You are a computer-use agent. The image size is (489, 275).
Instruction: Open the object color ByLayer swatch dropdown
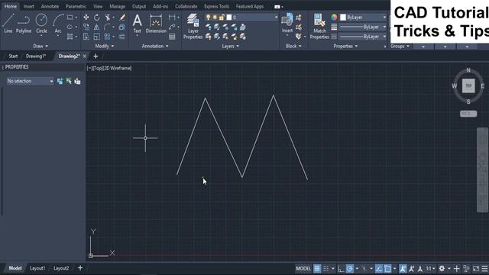363,17
